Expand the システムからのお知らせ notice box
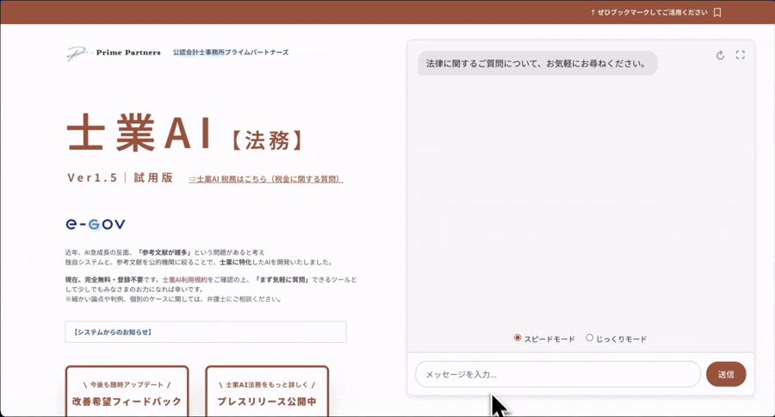775x417 pixels. point(205,332)
